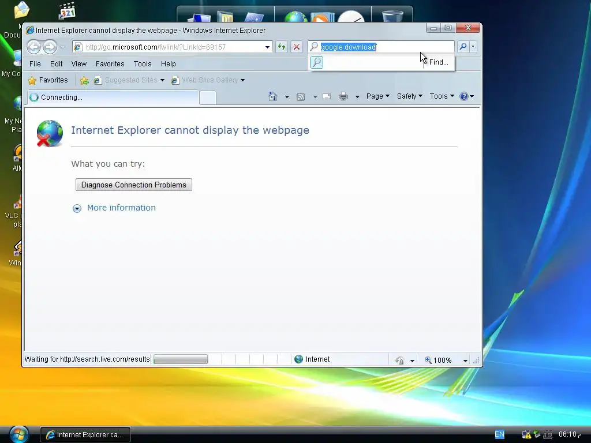Click the red Stop loading icon
The height and width of the screenshot is (443, 591).
tap(297, 47)
